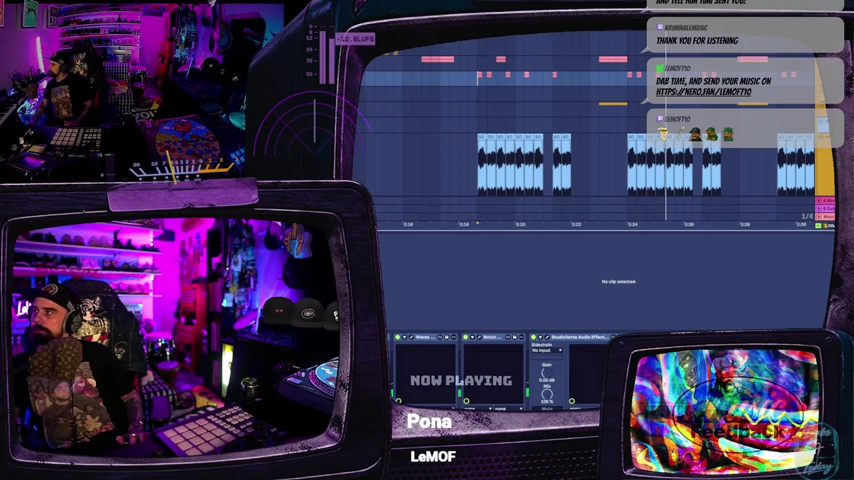Screen dimensions: 854x480
Task: Click the 1/4 grid value in arrangement
Action: (x=807, y=216)
